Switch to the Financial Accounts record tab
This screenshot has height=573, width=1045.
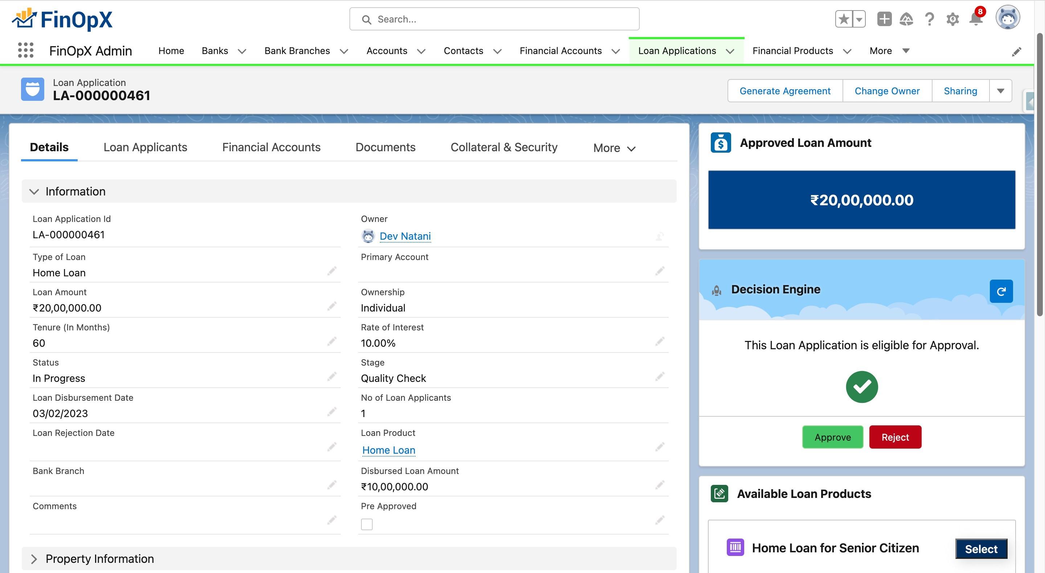[x=271, y=147]
